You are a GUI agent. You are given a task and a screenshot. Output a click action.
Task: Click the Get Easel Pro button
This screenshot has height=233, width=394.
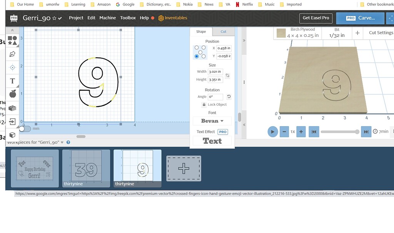pos(316,18)
